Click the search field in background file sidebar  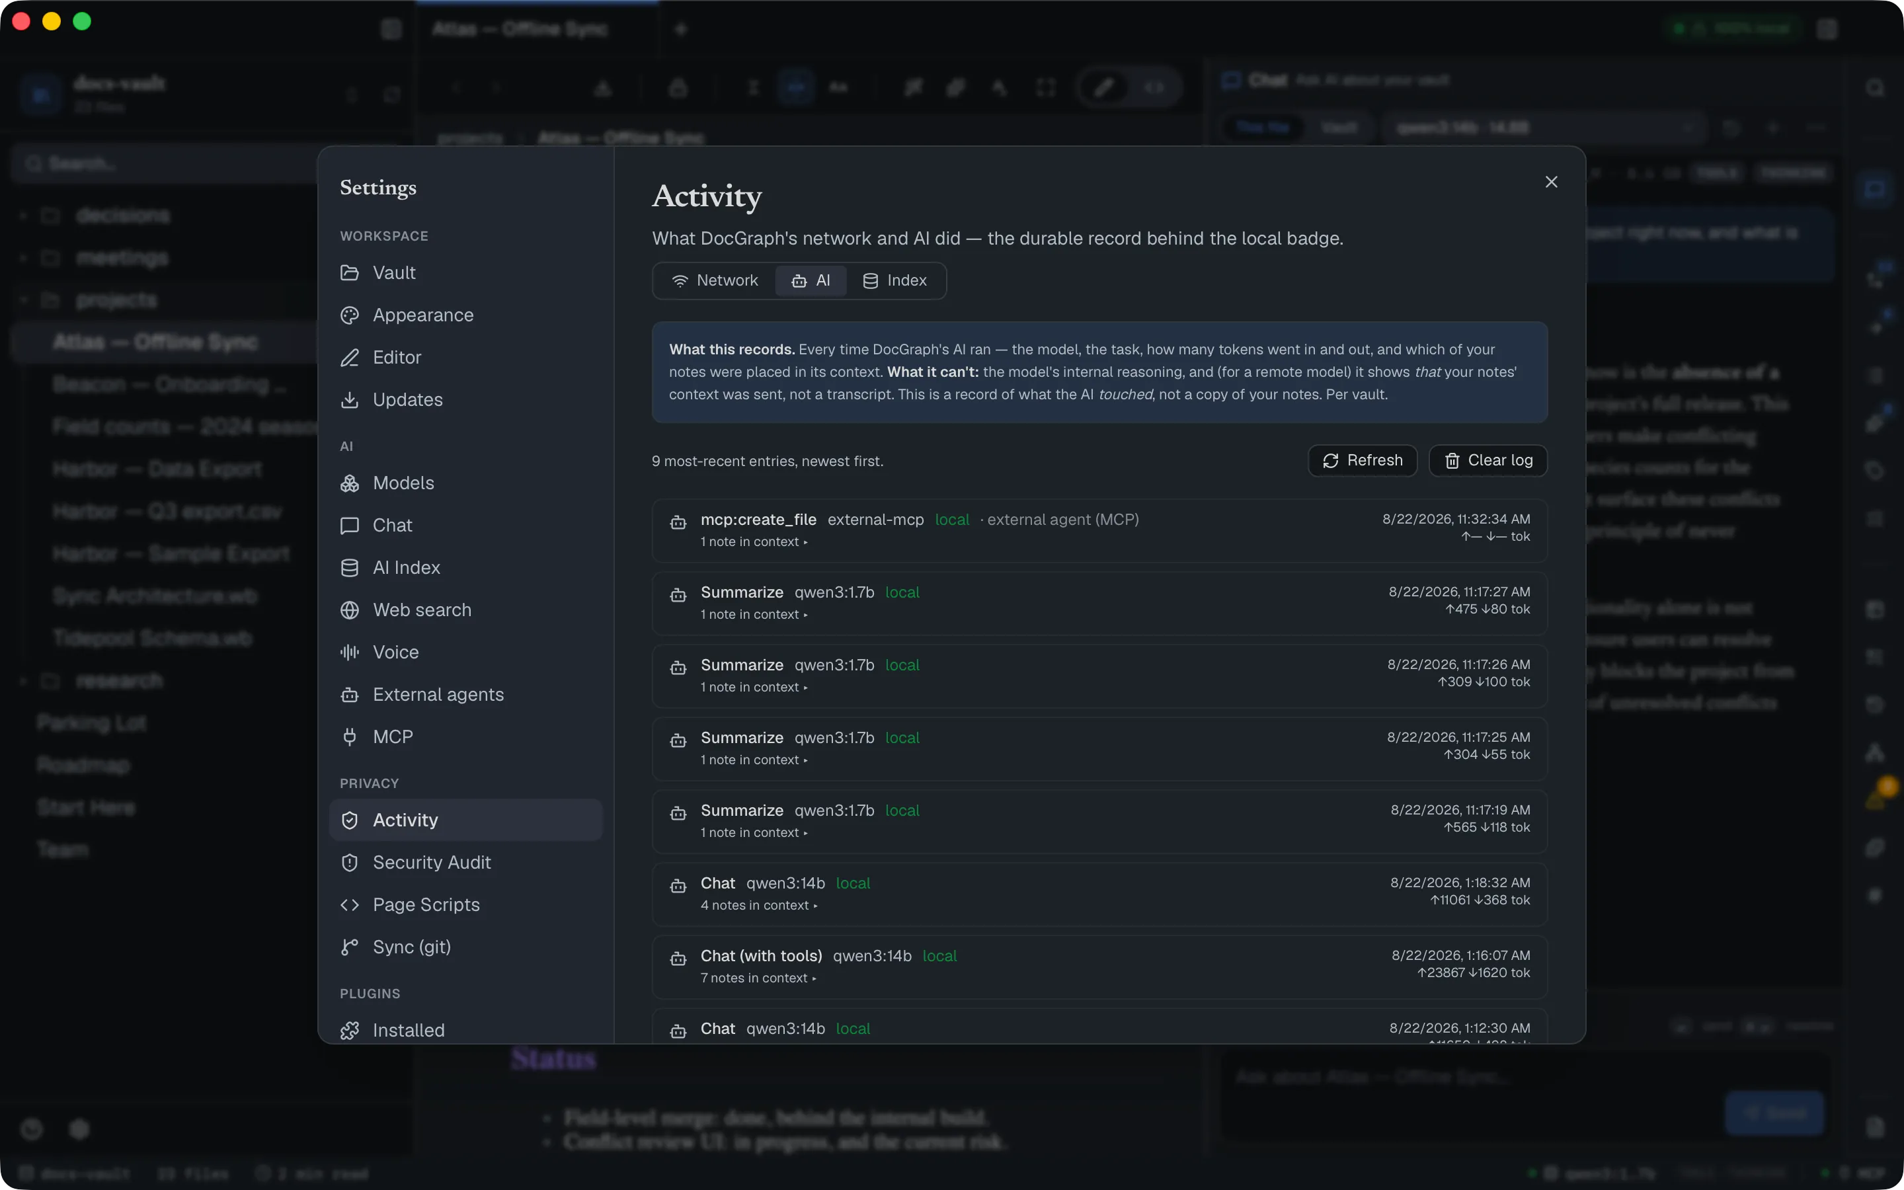(x=165, y=164)
